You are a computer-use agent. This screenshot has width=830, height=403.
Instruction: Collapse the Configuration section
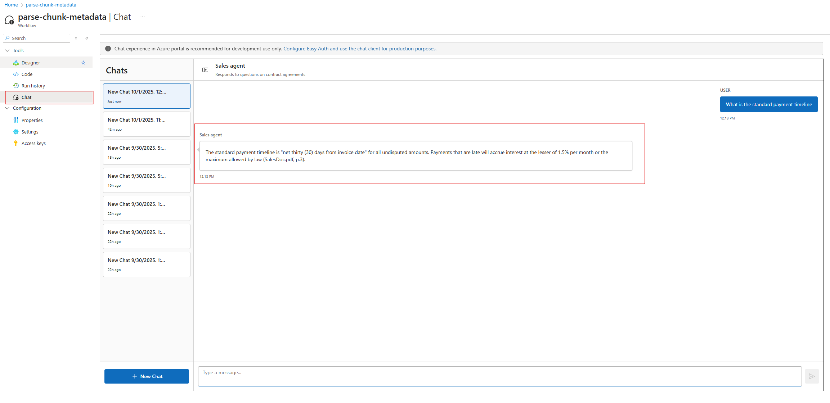(7, 108)
